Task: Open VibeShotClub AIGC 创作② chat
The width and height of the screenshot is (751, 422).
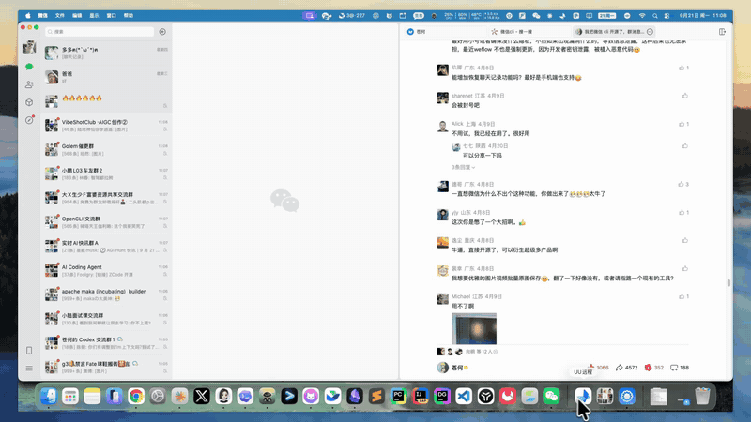Action: pos(106,126)
